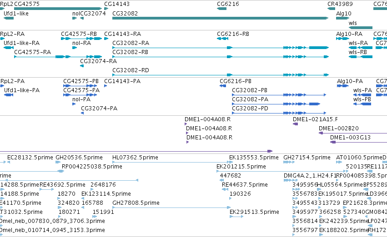Screen dimensions: 387x237
Task: Open the CG6216 gene label
Action: coord(228,4)
